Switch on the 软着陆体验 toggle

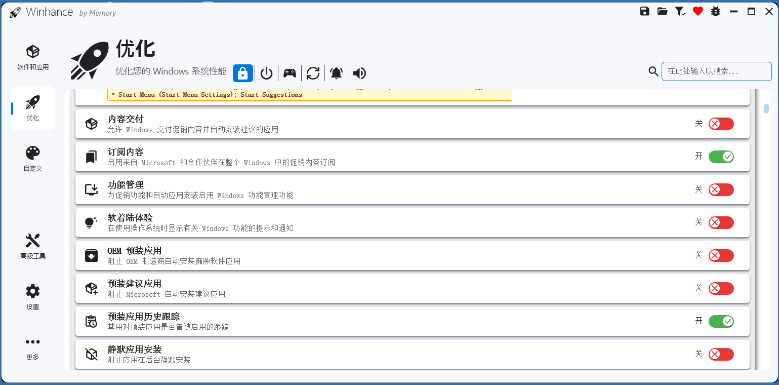click(721, 222)
